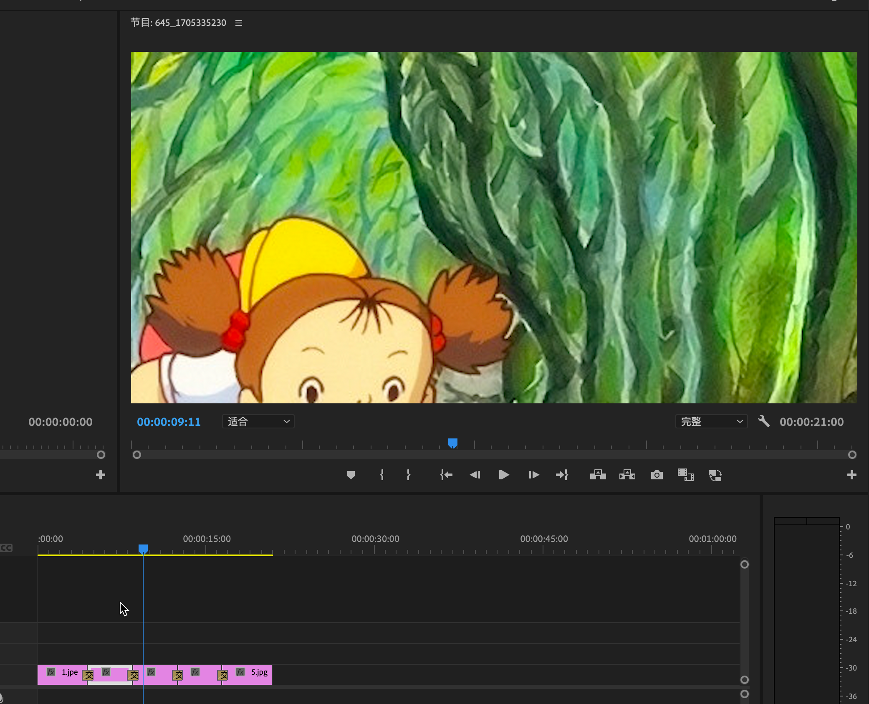Click the CC captions track toggle
Image resolution: width=869 pixels, height=704 pixels.
6,547
